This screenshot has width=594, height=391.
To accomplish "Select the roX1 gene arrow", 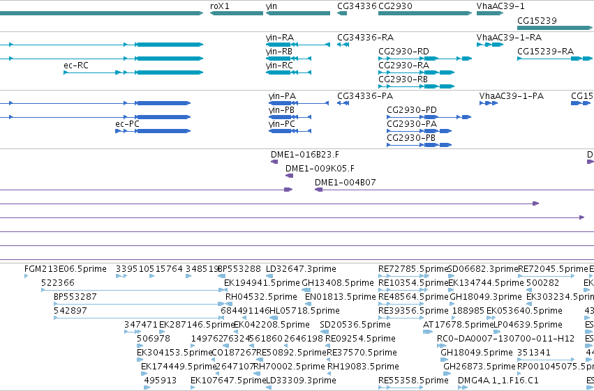I will pyautogui.click(x=237, y=13).
